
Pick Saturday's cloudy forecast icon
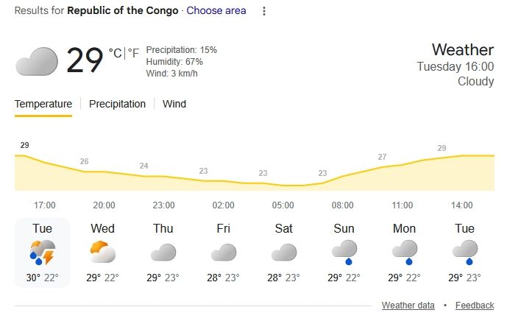coord(284,253)
